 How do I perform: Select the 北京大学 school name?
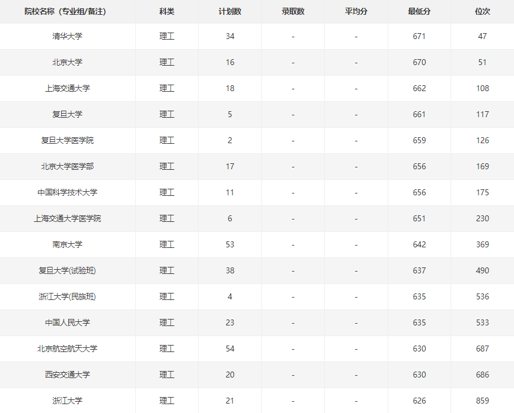pyautogui.click(x=67, y=62)
